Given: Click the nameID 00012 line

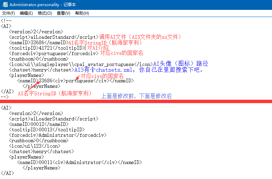Looking at the screenshot, I should (39, 124).
